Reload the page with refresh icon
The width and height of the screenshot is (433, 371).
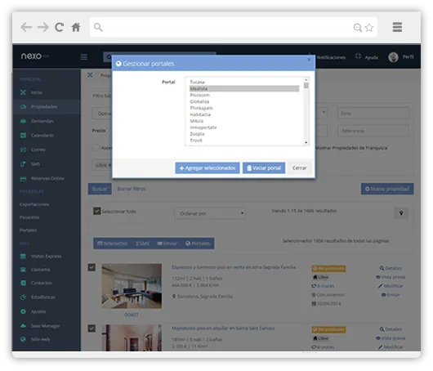[60, 27]
